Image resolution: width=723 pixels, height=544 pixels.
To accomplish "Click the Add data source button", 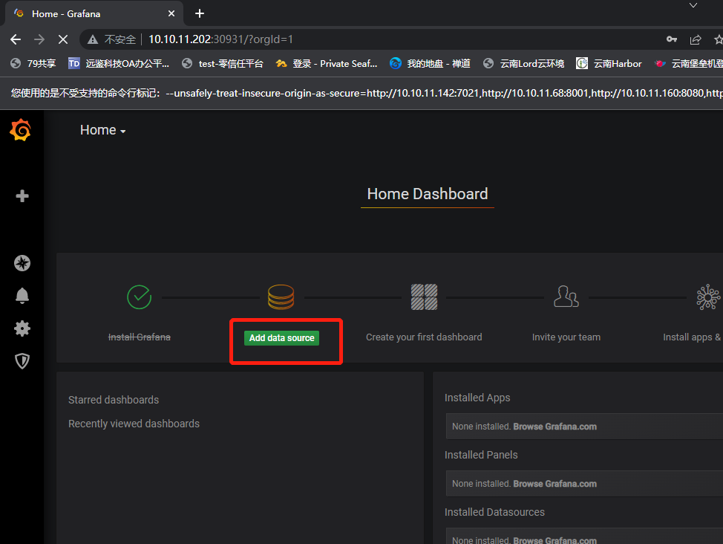I will pos(281,338).
